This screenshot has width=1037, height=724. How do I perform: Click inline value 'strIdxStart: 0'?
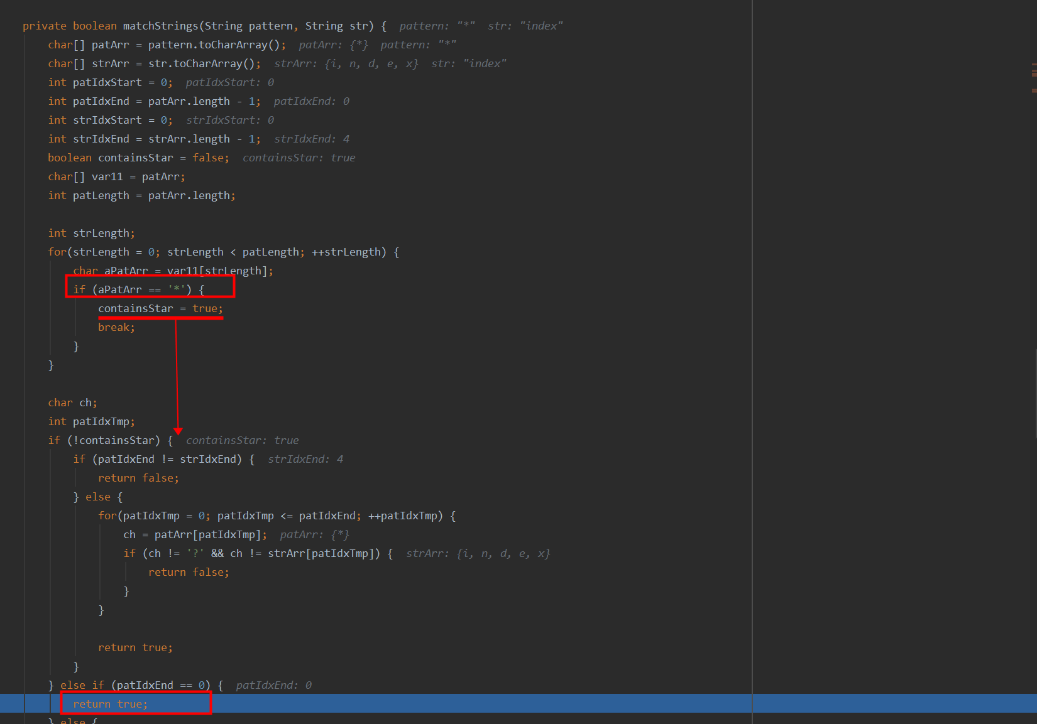[229, 120]
